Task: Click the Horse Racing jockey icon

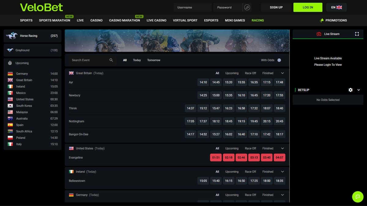Action: click(12, 36)
